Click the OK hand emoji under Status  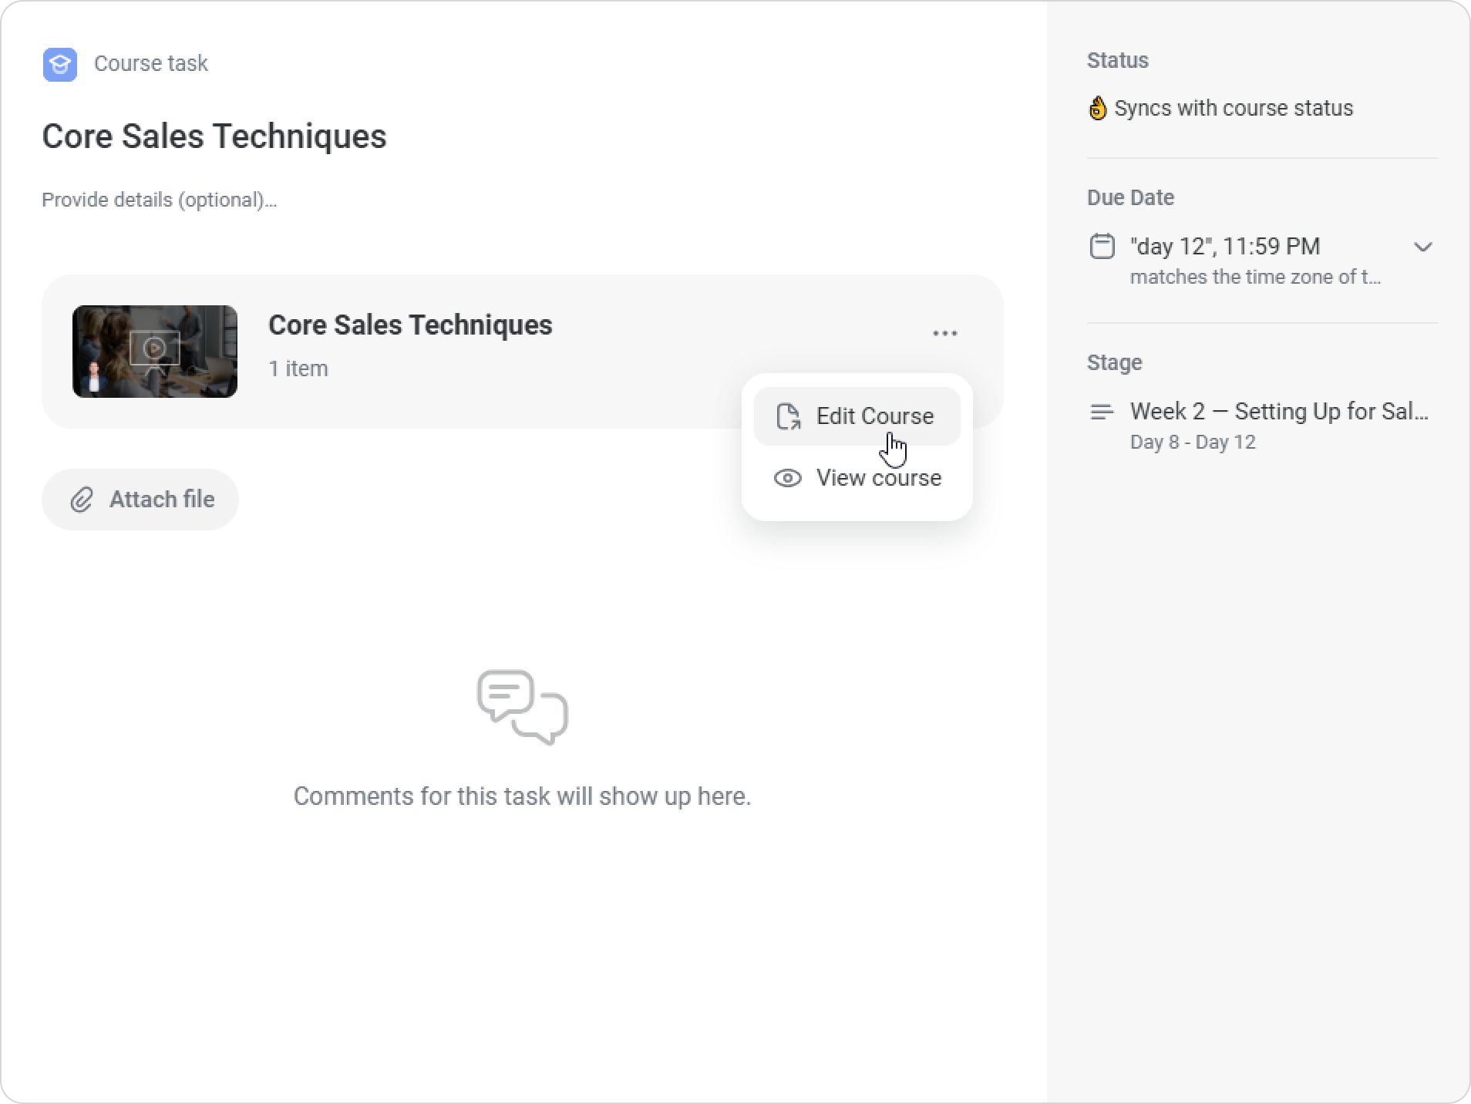[1097, 108]
